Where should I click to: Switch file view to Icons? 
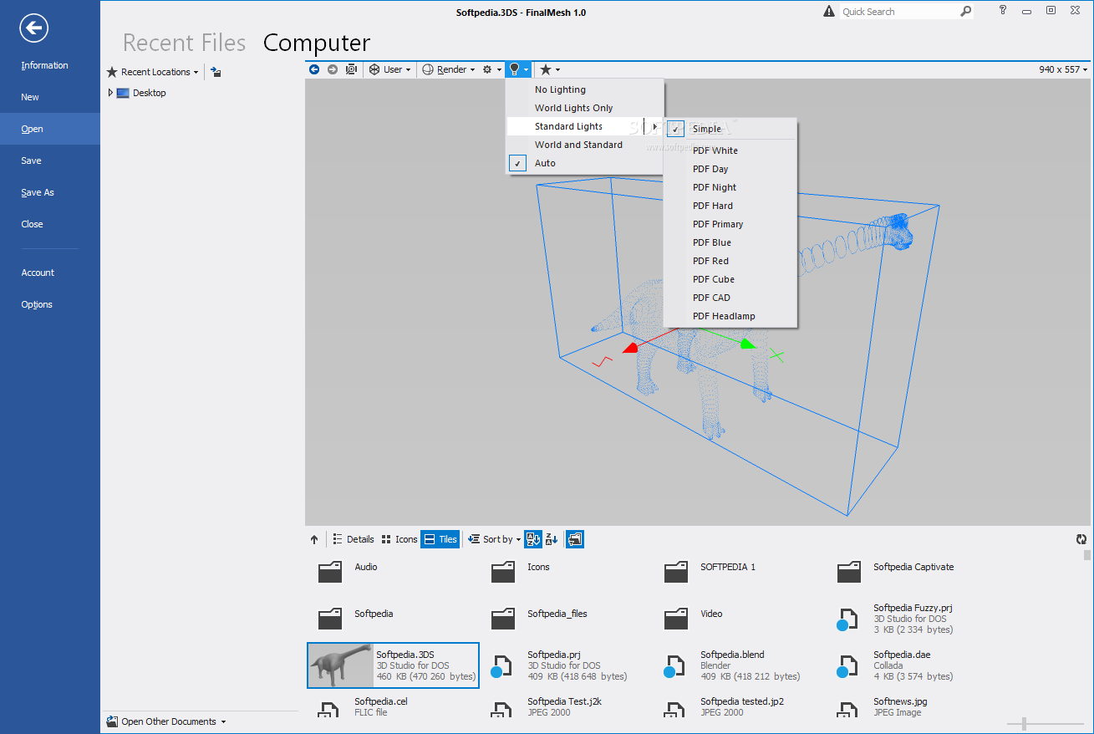[399, 539]
